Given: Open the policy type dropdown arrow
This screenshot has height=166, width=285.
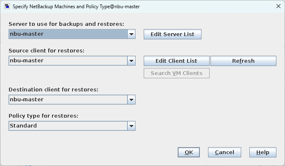Looking at the screenshot, I should (x=131, y=126).
